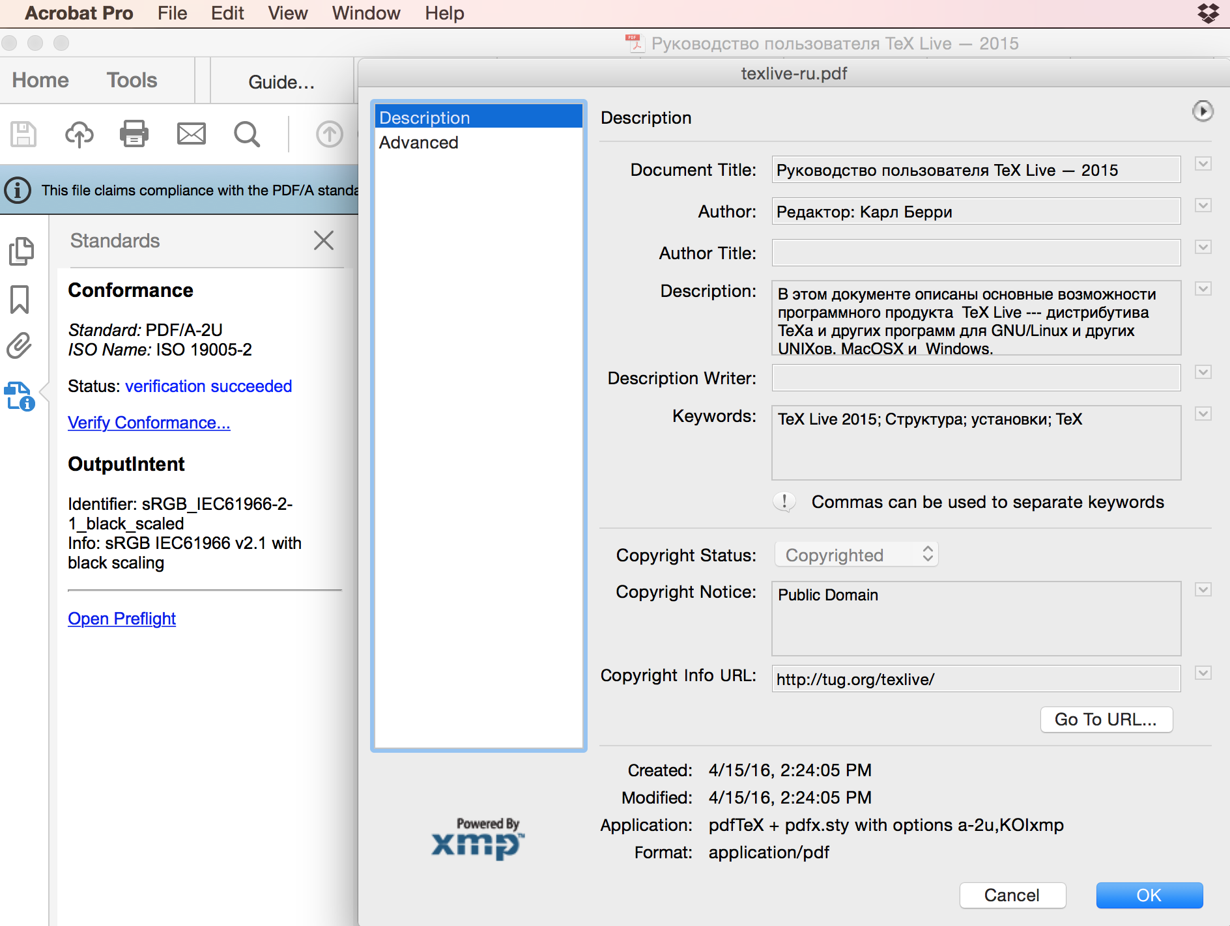Open the Keywords field dropdown arrow
The height and width of the screenshot is (926, 1230).
point(1203,414)
